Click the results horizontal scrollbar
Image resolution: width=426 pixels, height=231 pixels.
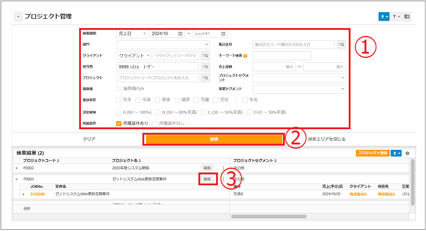click(x=269, y=217)
